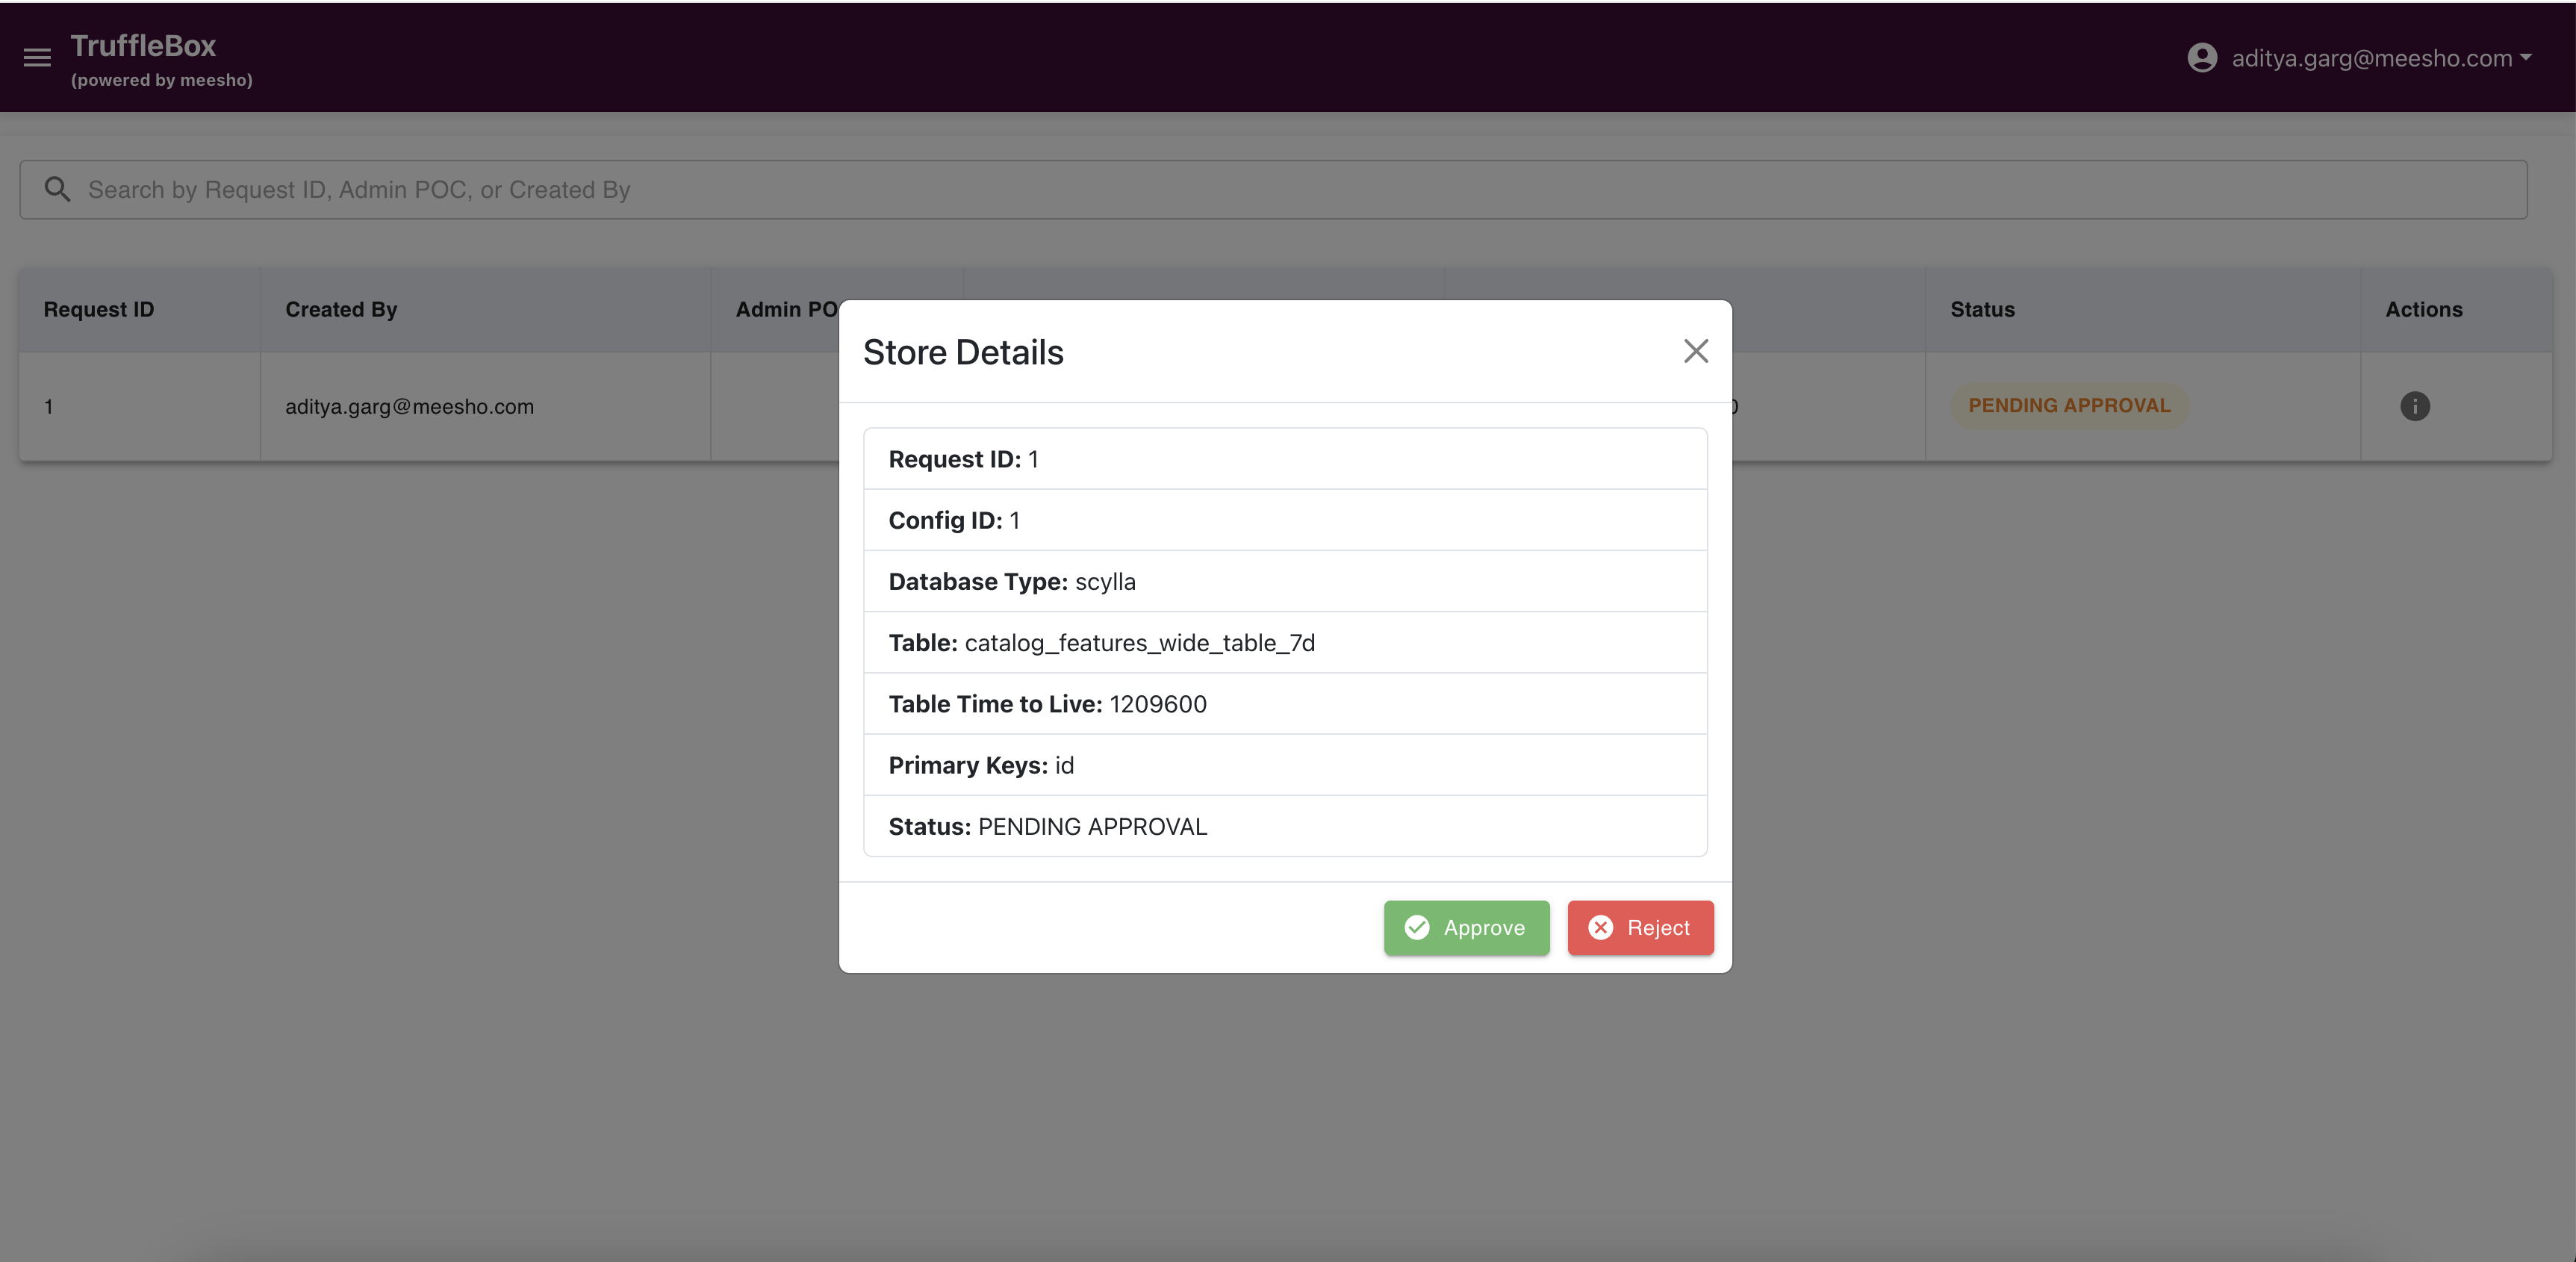Close the Store Details dialog

tap(1695, 351)
